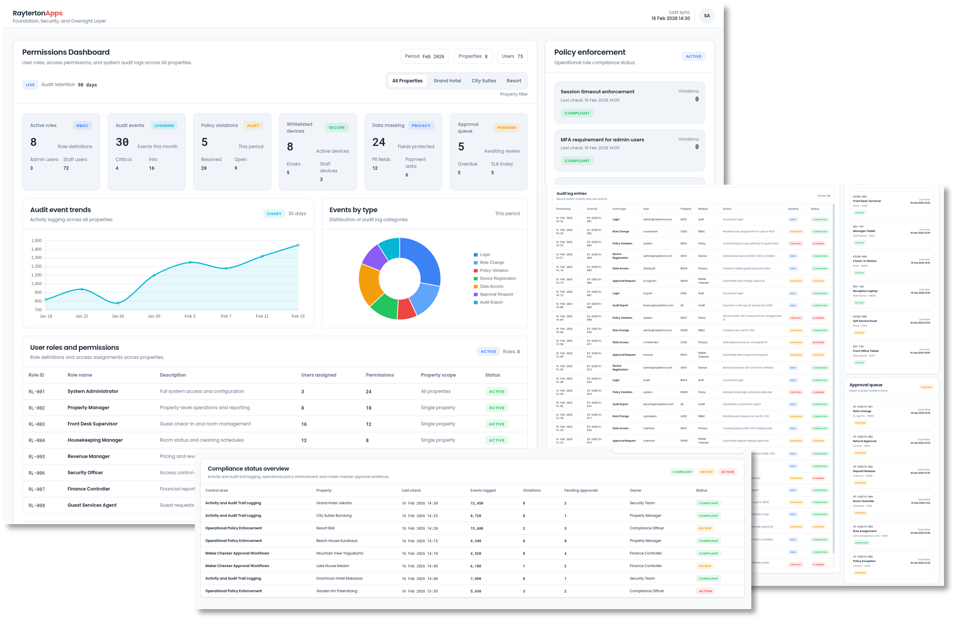Click the SA user avatar icon
Image resolution: width=957 pixels, height=621 pixels.
tap(707, 16)
